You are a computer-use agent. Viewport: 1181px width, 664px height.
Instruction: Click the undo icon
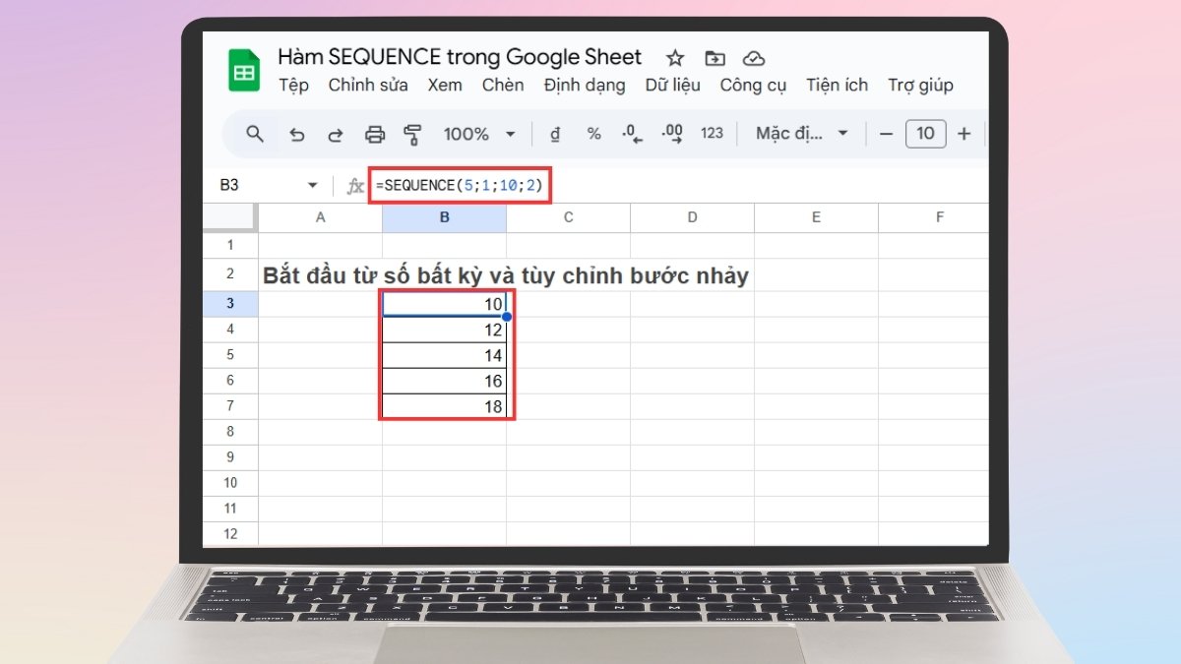[x=297, y=134]
